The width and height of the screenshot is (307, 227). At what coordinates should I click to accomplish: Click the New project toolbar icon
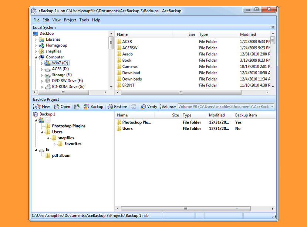point(38,107)
